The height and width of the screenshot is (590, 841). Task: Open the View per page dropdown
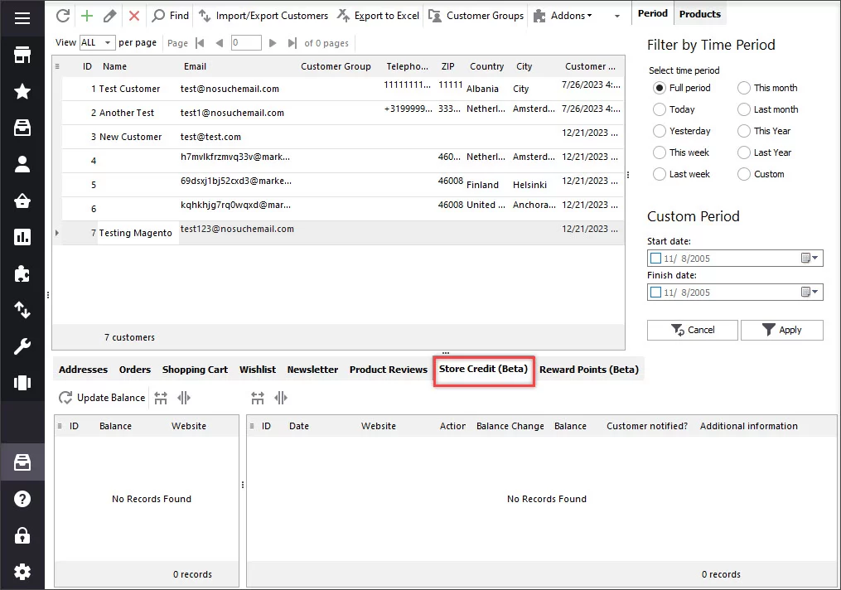click(x=97, y=42)
